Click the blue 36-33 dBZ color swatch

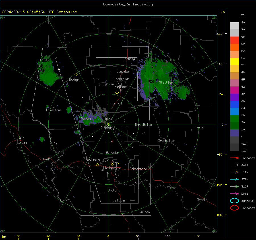234,104
